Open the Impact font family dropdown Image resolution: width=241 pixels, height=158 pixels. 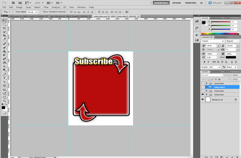click(x=213, y=41)
